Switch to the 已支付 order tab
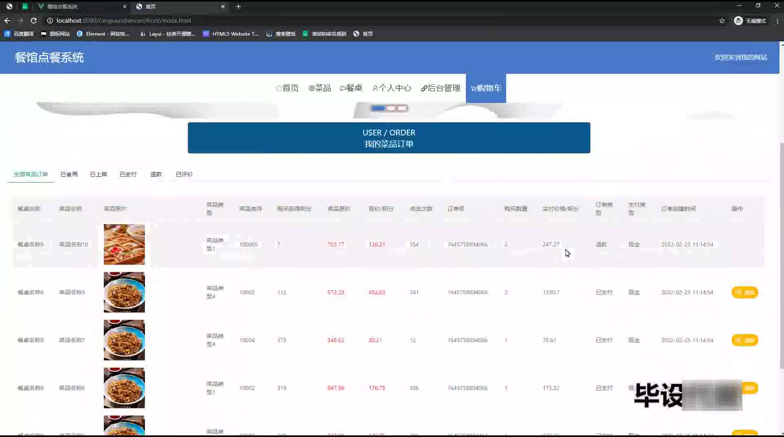Image resolution: width=784 pixels, height=437 pixels. pyautogui.click(x=128, y=174)
